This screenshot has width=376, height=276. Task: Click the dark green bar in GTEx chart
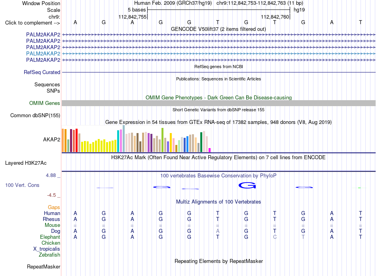pos(201,142)
